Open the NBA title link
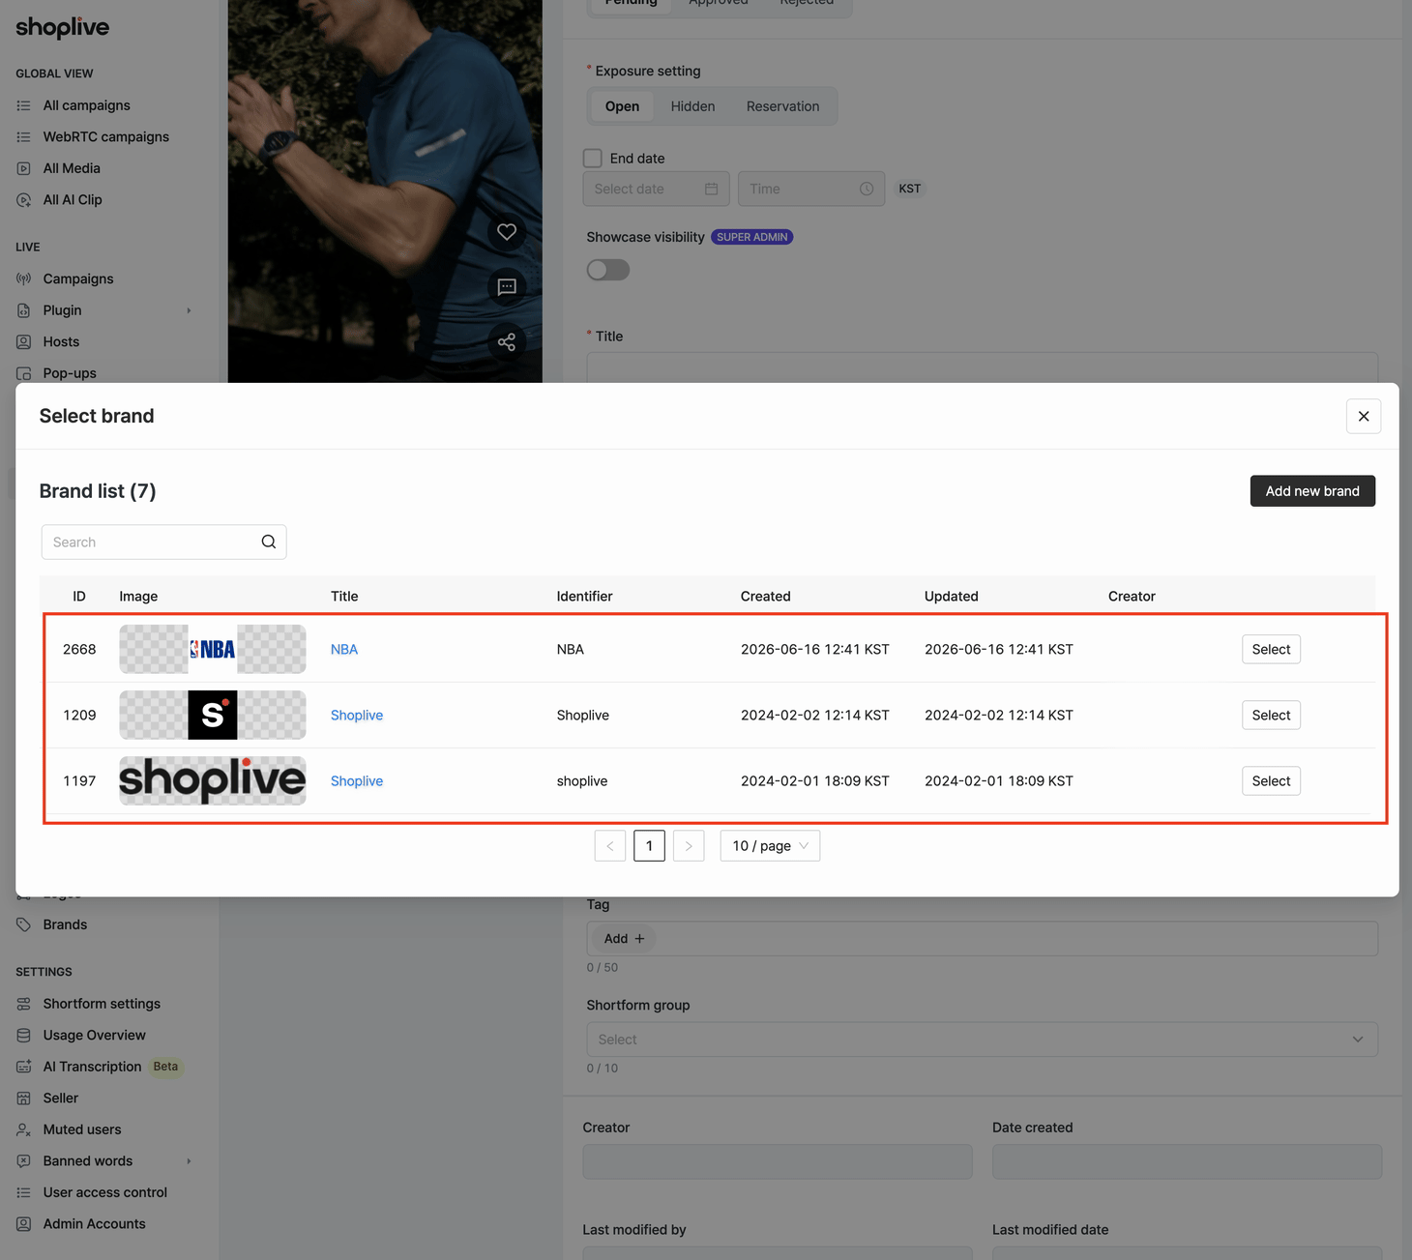This screenshot has height=1260, width=1412. click(344, 649)
